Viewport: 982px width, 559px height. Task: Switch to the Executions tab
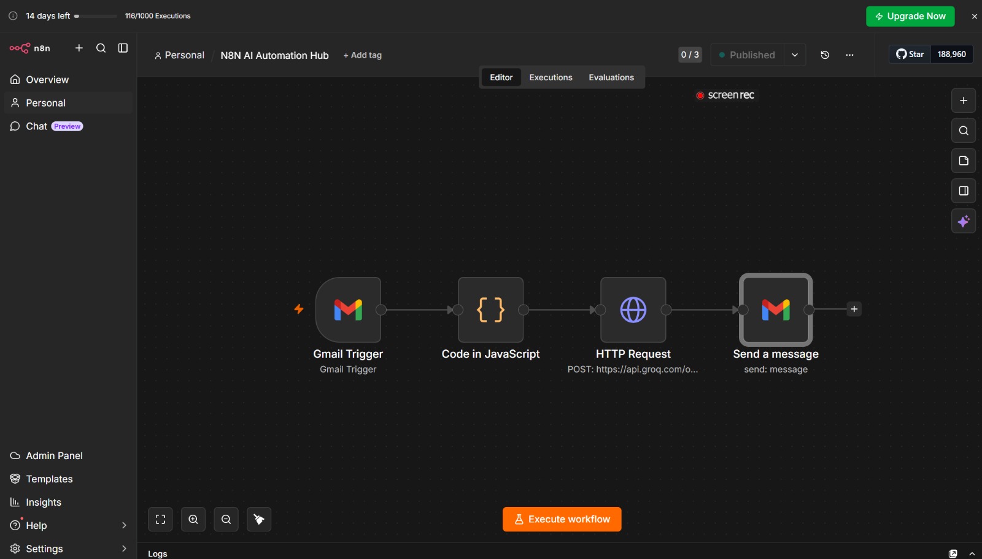pyautogui.click(x=551, y=77)
